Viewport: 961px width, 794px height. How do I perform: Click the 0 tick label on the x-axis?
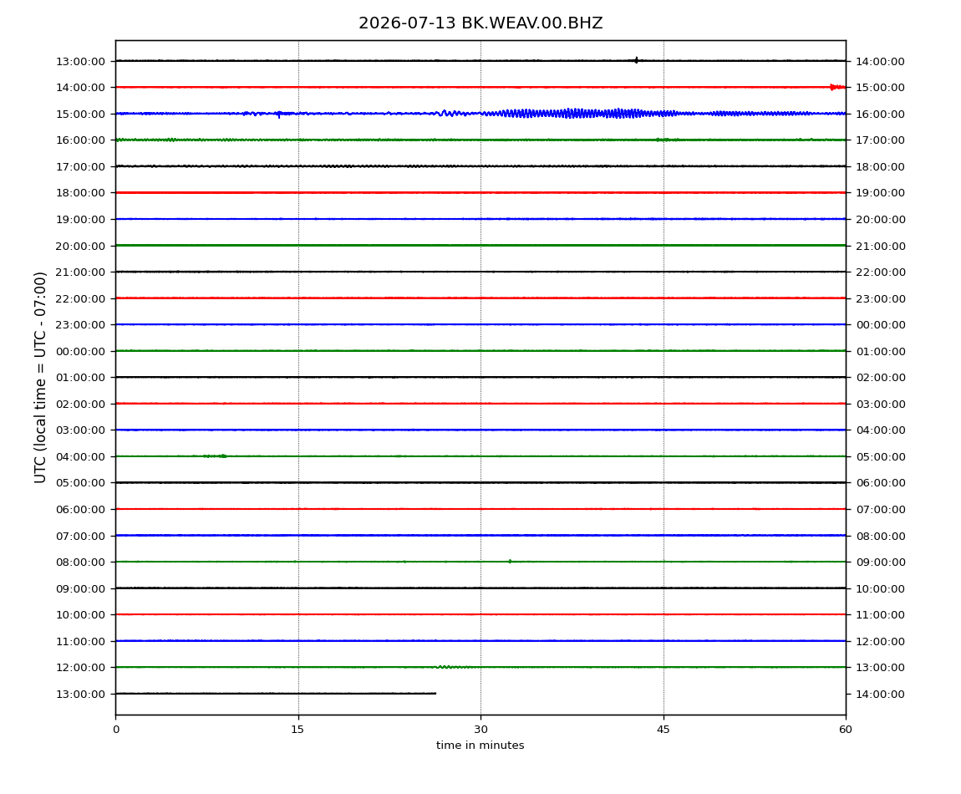click(x=116, y=730)
